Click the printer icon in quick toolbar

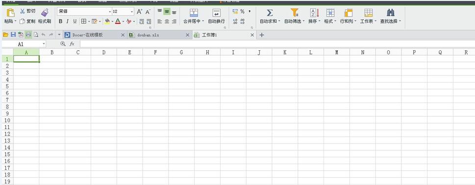click(28, 35)
